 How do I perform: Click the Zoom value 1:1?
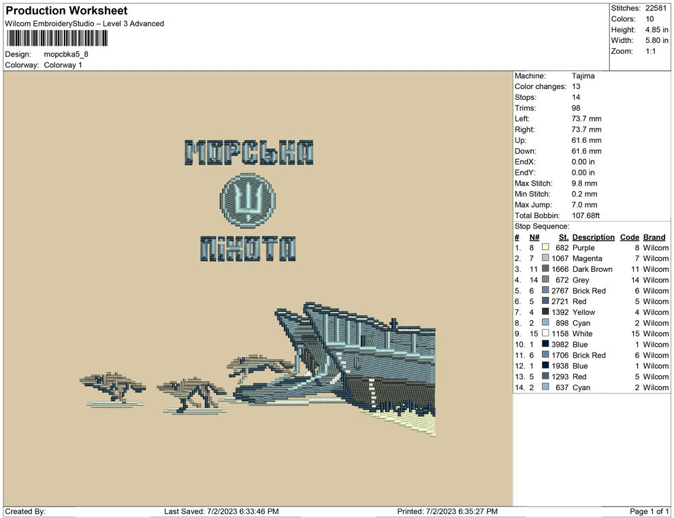[650, 51]
